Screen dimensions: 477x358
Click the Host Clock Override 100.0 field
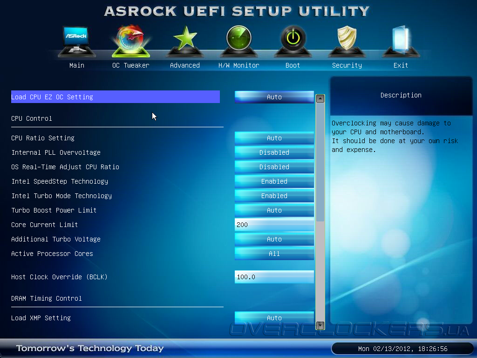click(x=274, y=277)
